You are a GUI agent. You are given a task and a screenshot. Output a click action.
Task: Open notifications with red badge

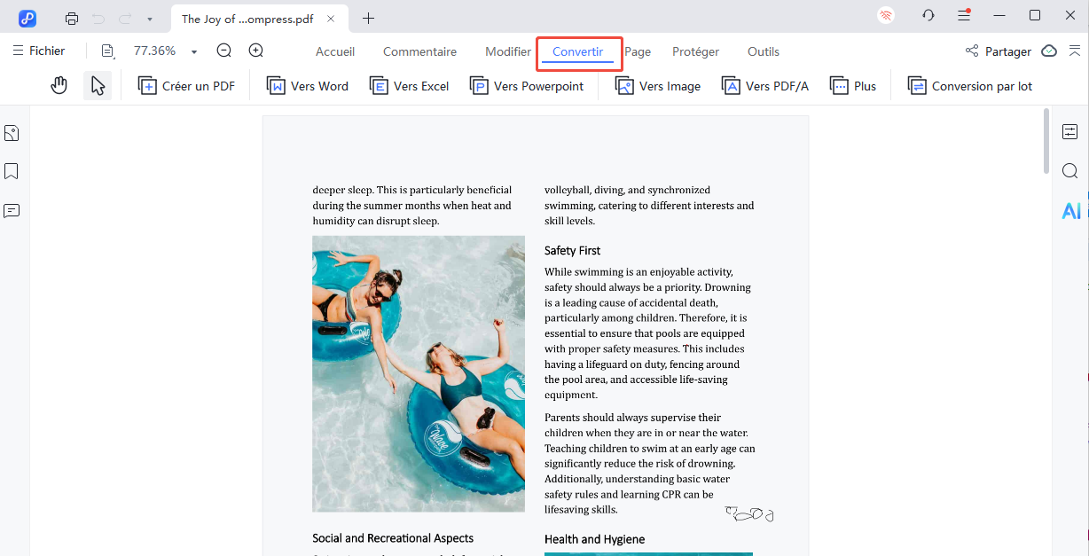click(x=964, y=15)
